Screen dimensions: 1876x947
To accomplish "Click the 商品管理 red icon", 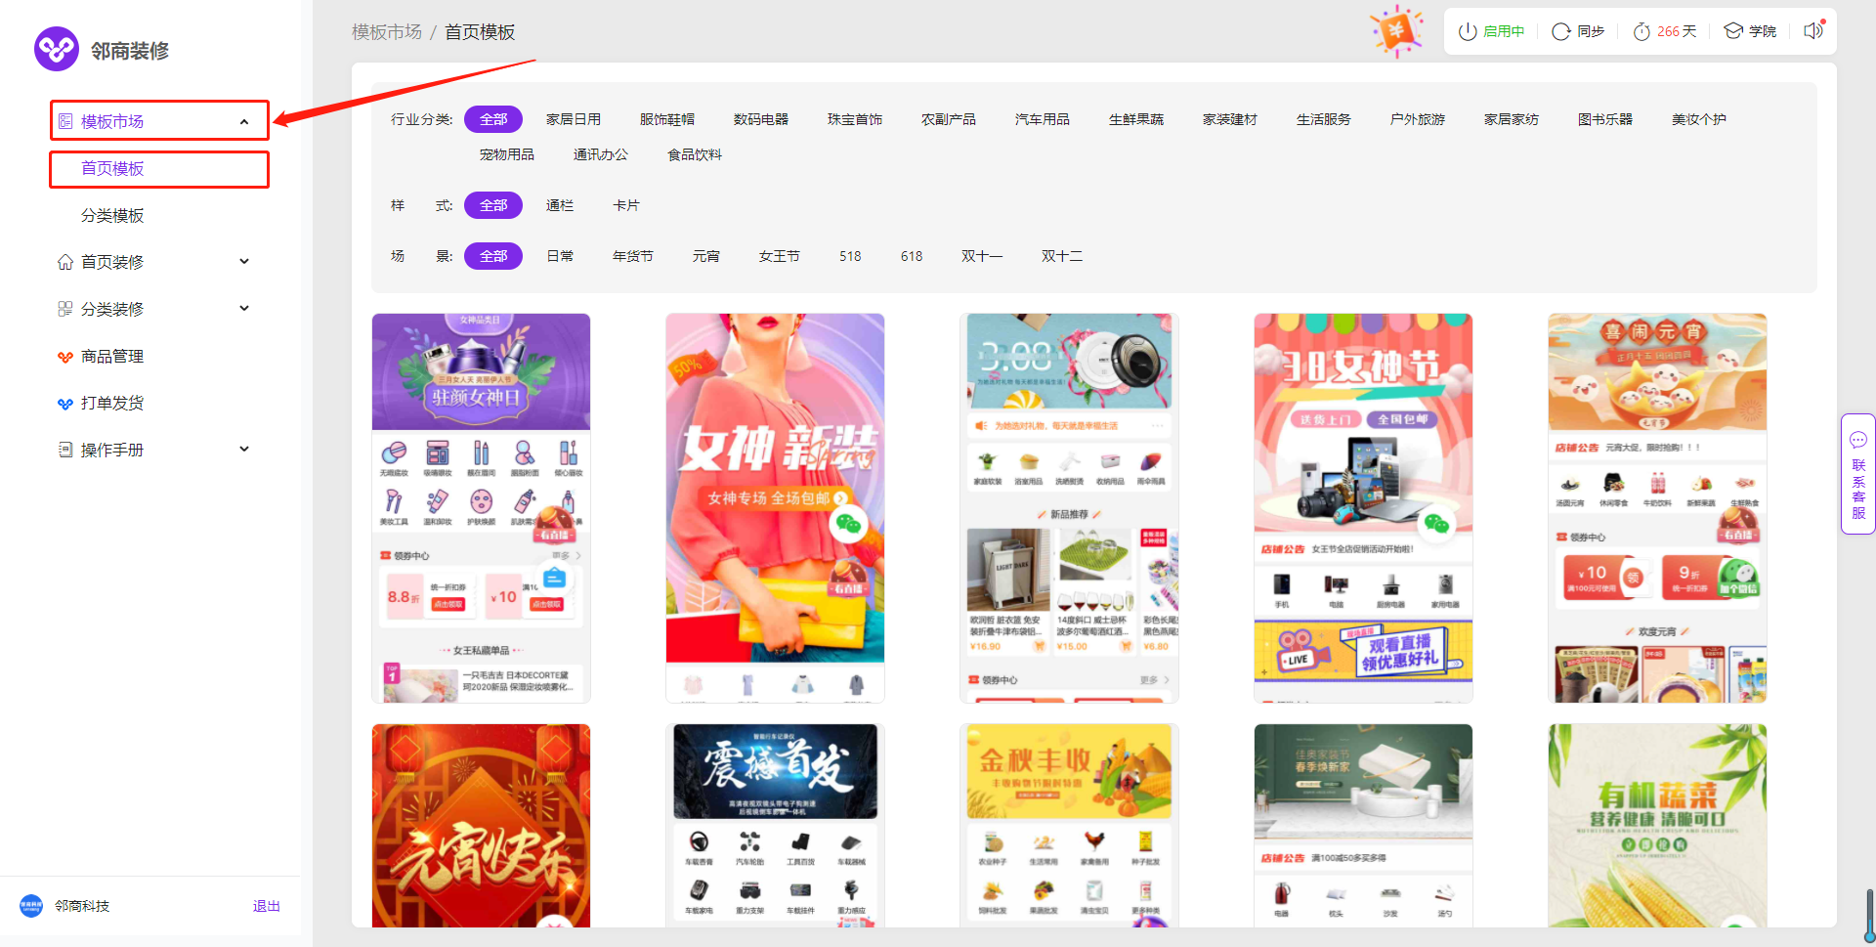I will pyautogui.click(x=65, y=357).
